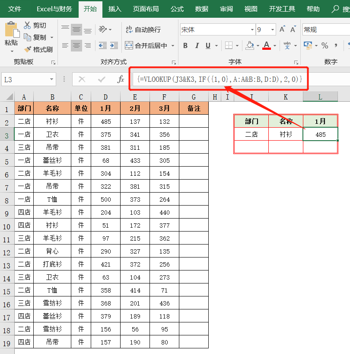
Task: Open underline style dropdown arrow
Action: coord(216,46)
